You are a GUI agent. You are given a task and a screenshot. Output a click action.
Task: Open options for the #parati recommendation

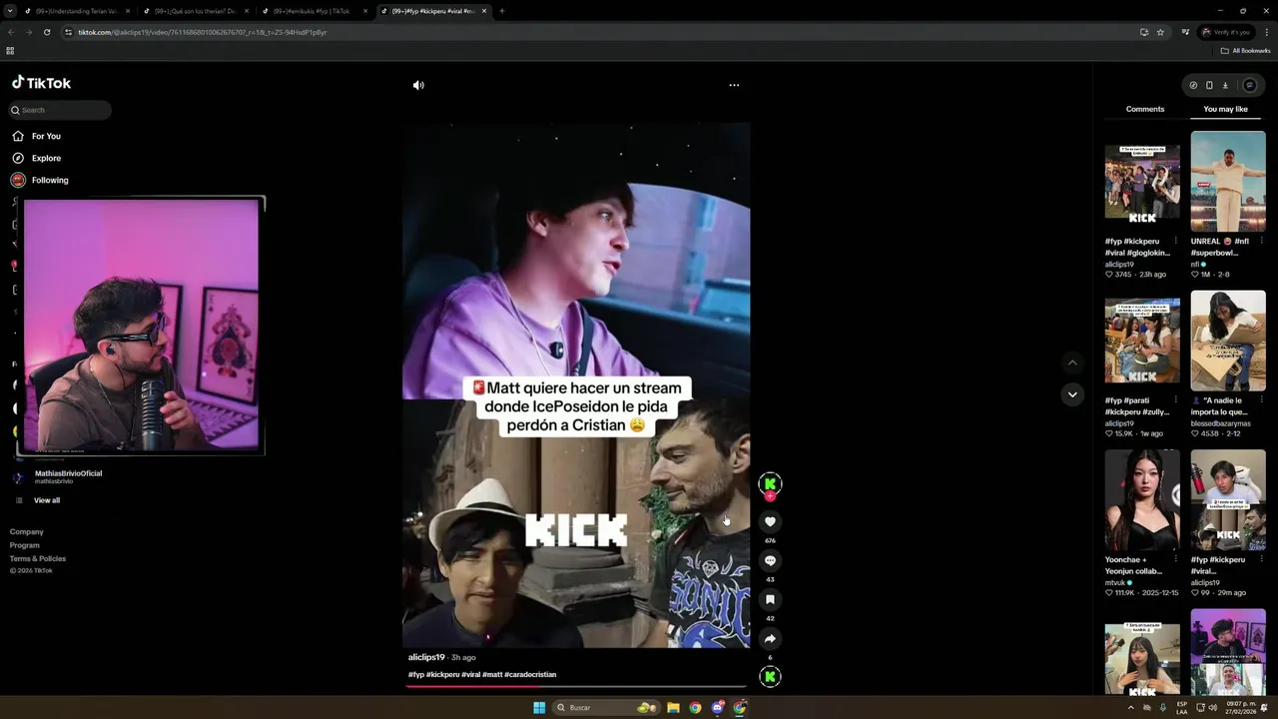(1175, 400)
